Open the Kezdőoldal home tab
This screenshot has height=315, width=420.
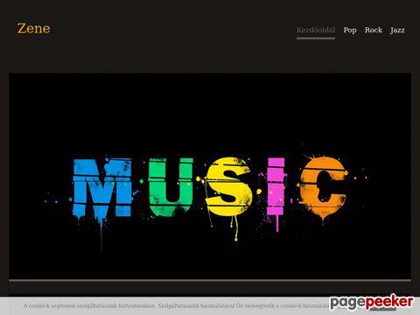click(x=316, y=30)
